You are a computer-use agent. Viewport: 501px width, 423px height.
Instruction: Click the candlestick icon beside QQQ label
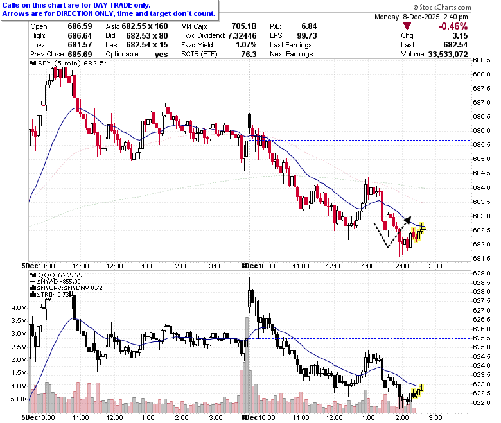pyautogui.click(x=33, y=275)
